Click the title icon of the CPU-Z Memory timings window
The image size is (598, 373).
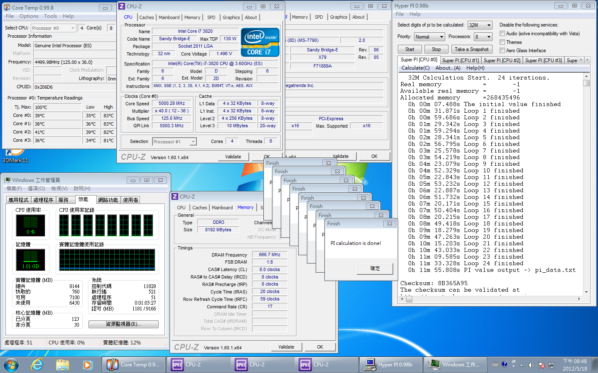pos(175,196)
